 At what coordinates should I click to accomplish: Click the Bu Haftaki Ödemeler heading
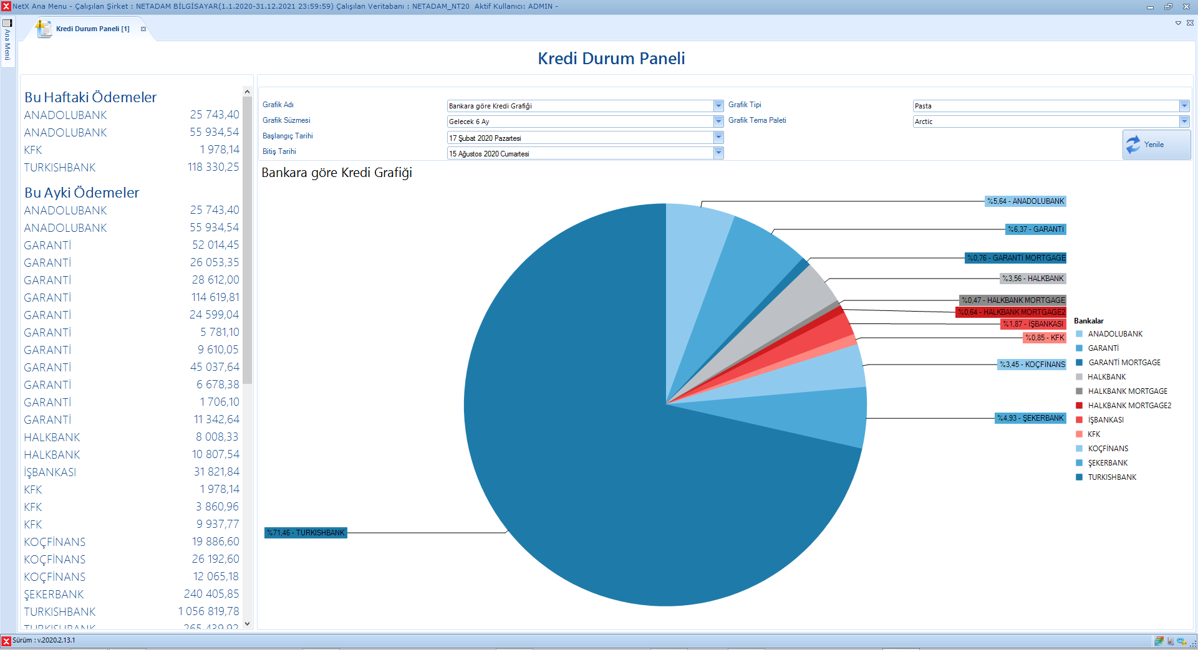tap(90, 97)
